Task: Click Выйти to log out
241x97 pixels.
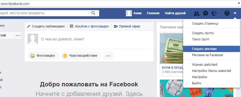Action: coord(212,83)
